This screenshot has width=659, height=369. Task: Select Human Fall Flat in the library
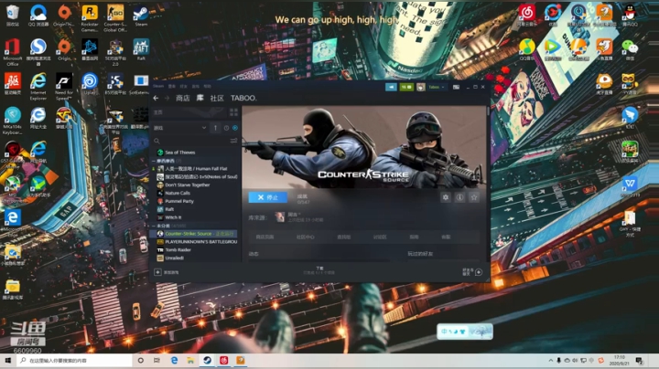click(x=196, y=169)
